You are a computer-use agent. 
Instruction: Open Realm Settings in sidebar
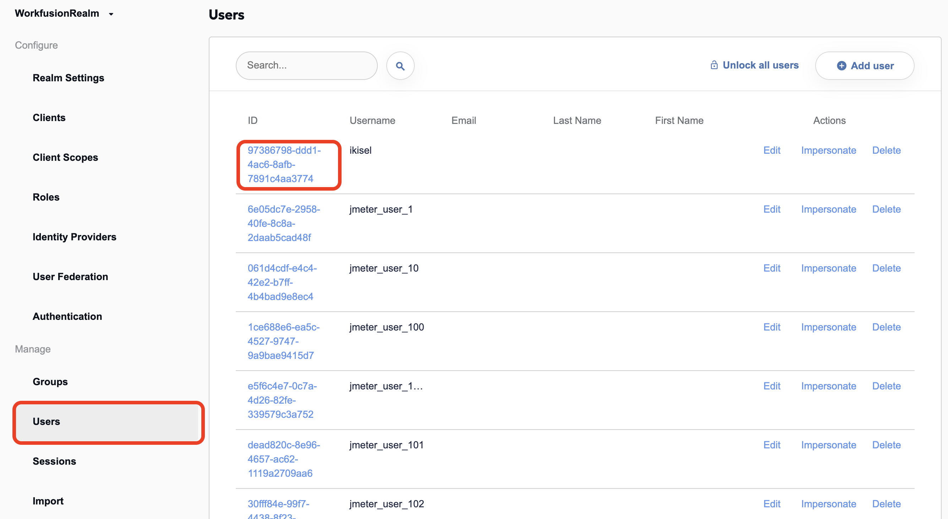(x=68, y=78)
